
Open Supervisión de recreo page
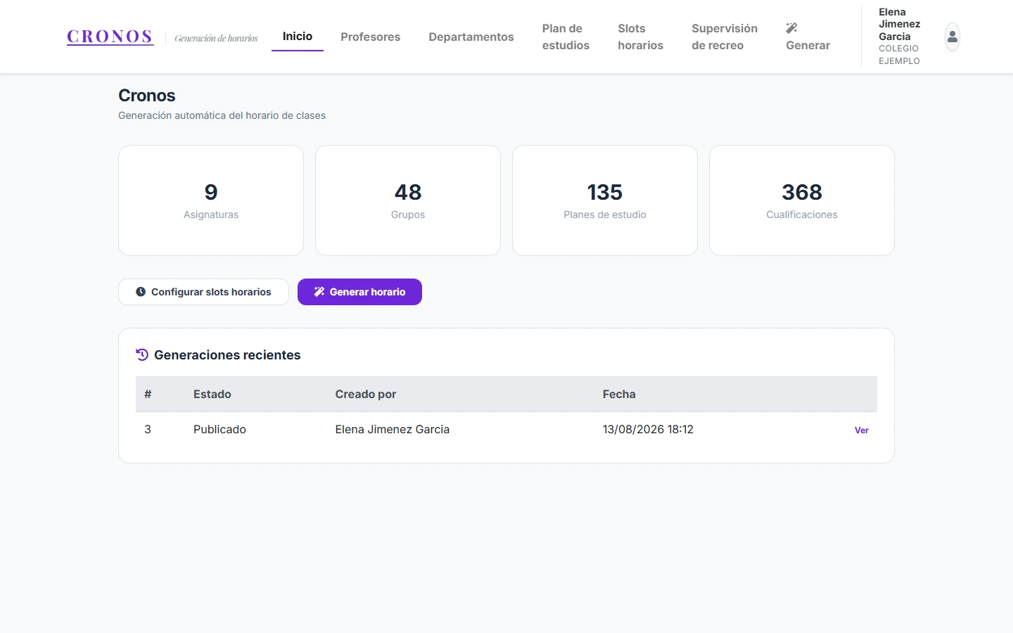click(x=725, y=37)
